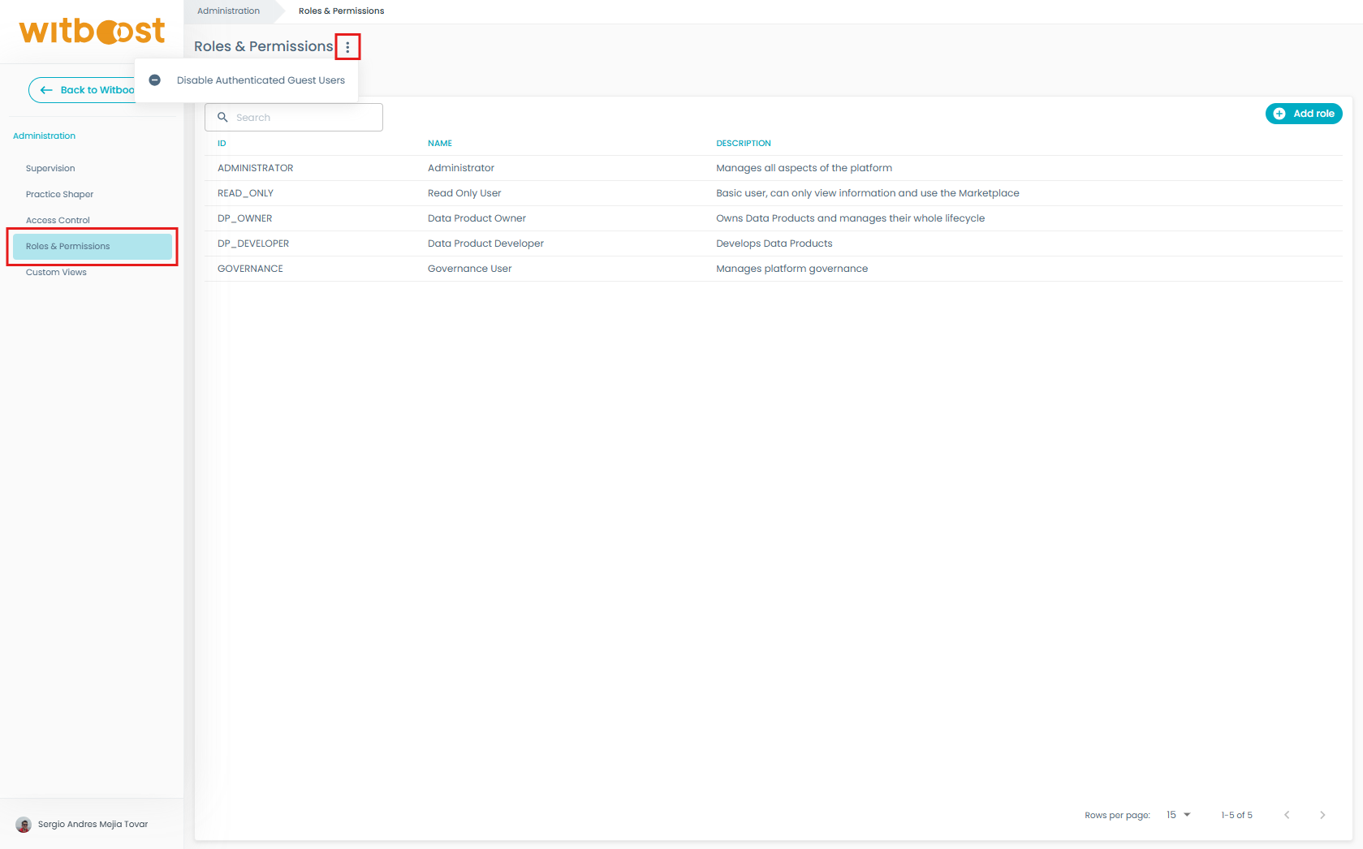1363x849 pixels.
Task: Navigate to Access Control
Action: tap(58, 221)
